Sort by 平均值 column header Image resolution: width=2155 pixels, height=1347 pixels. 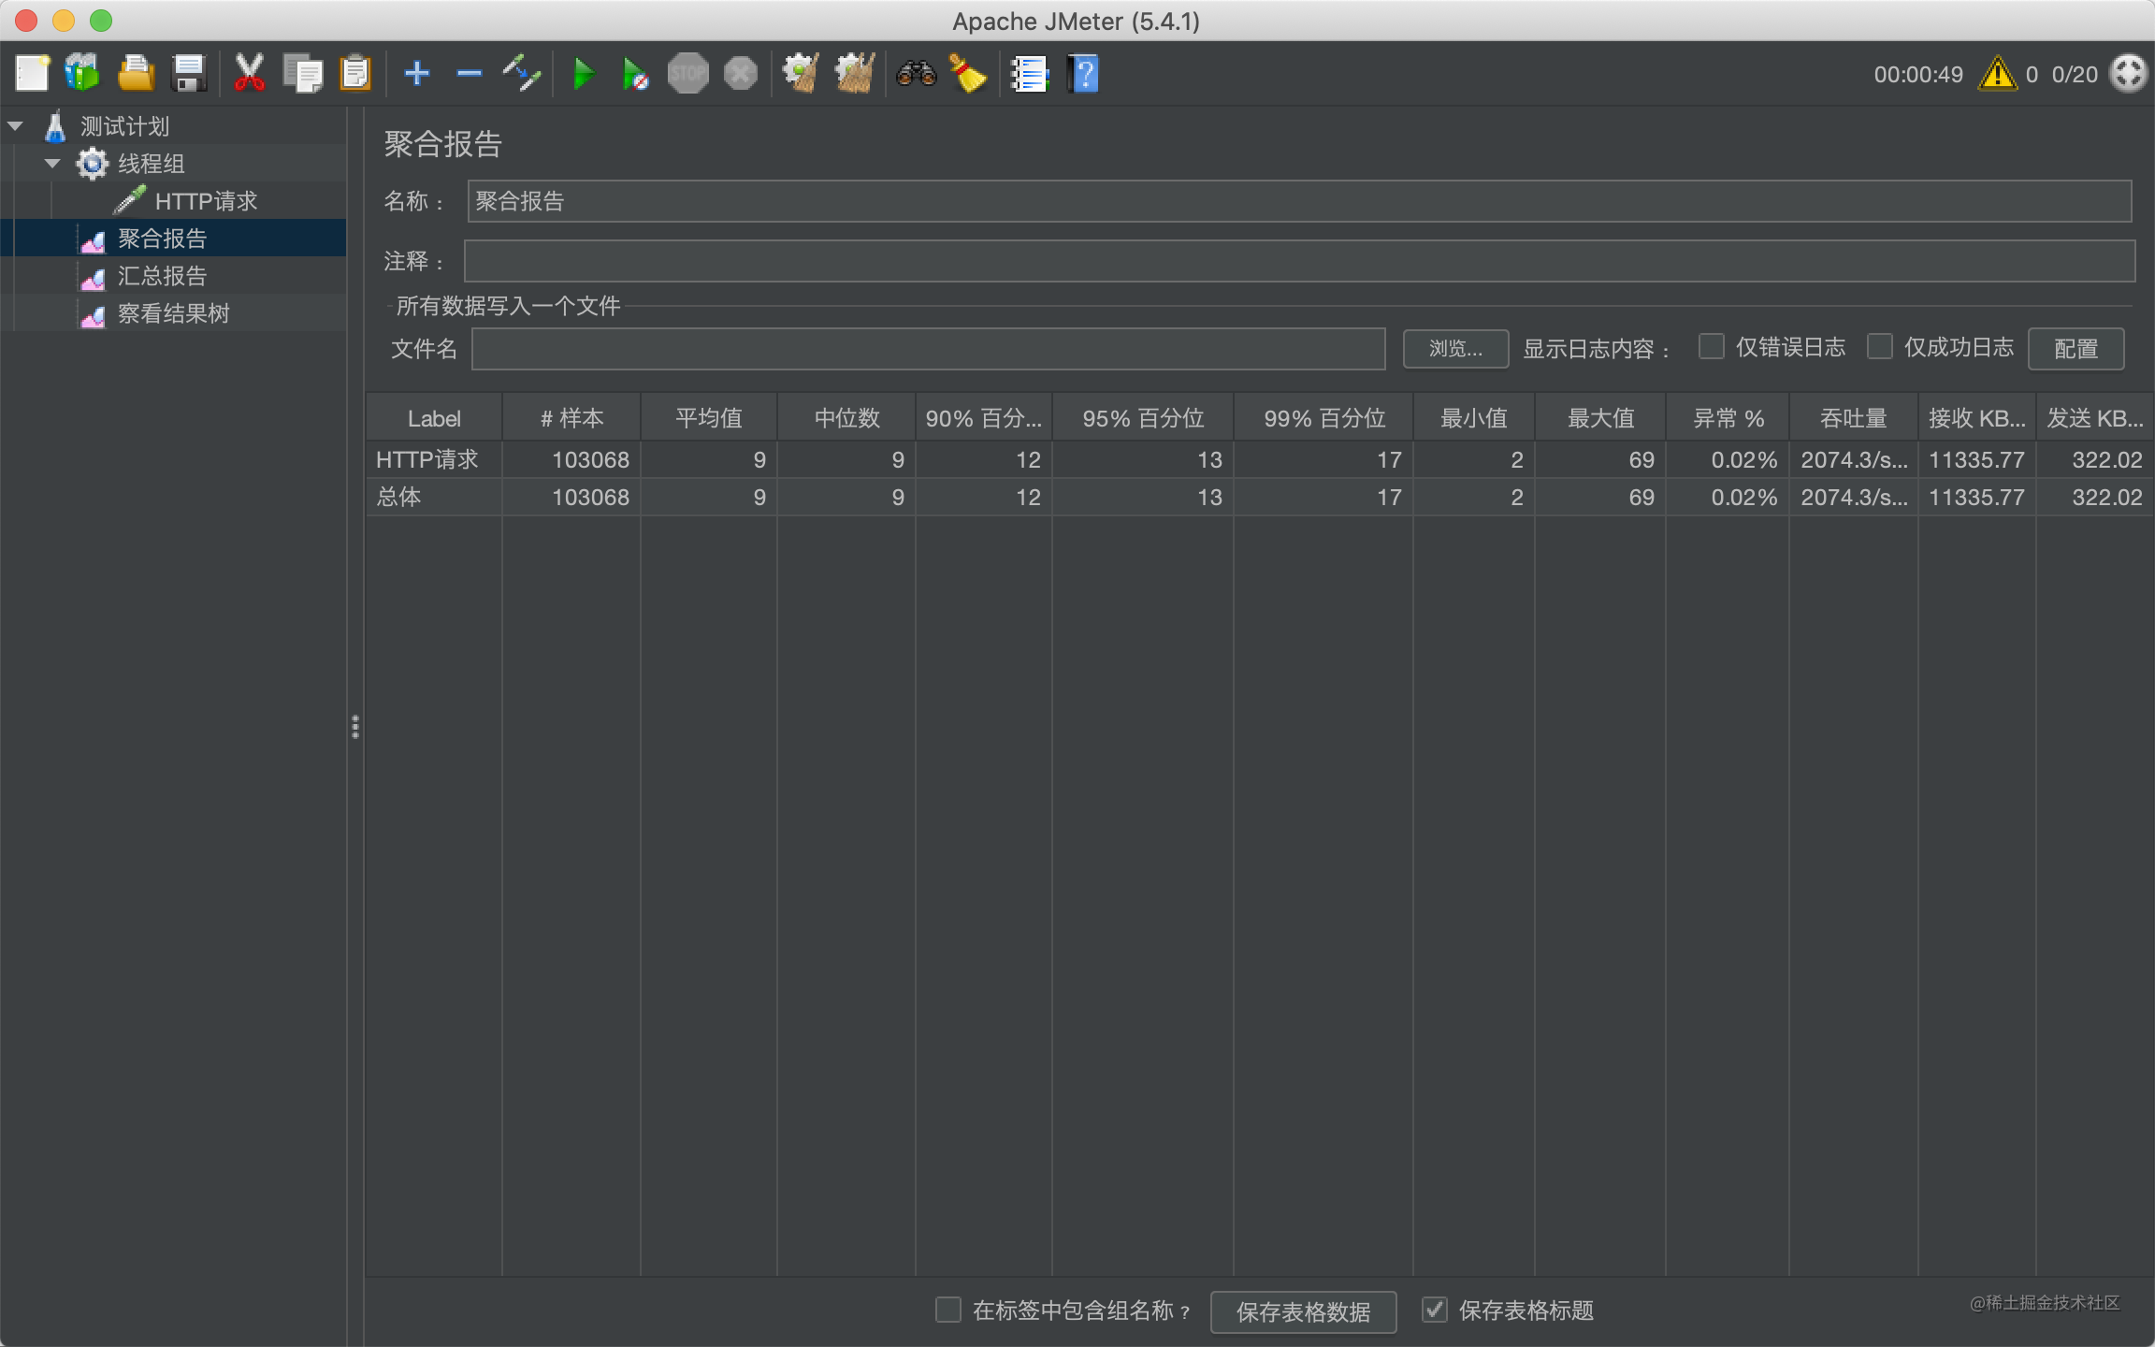[x=709, y=418]
